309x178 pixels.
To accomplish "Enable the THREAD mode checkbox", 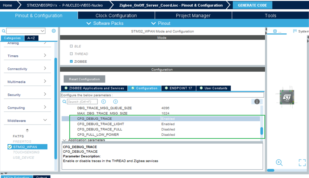I will point(71,54).
